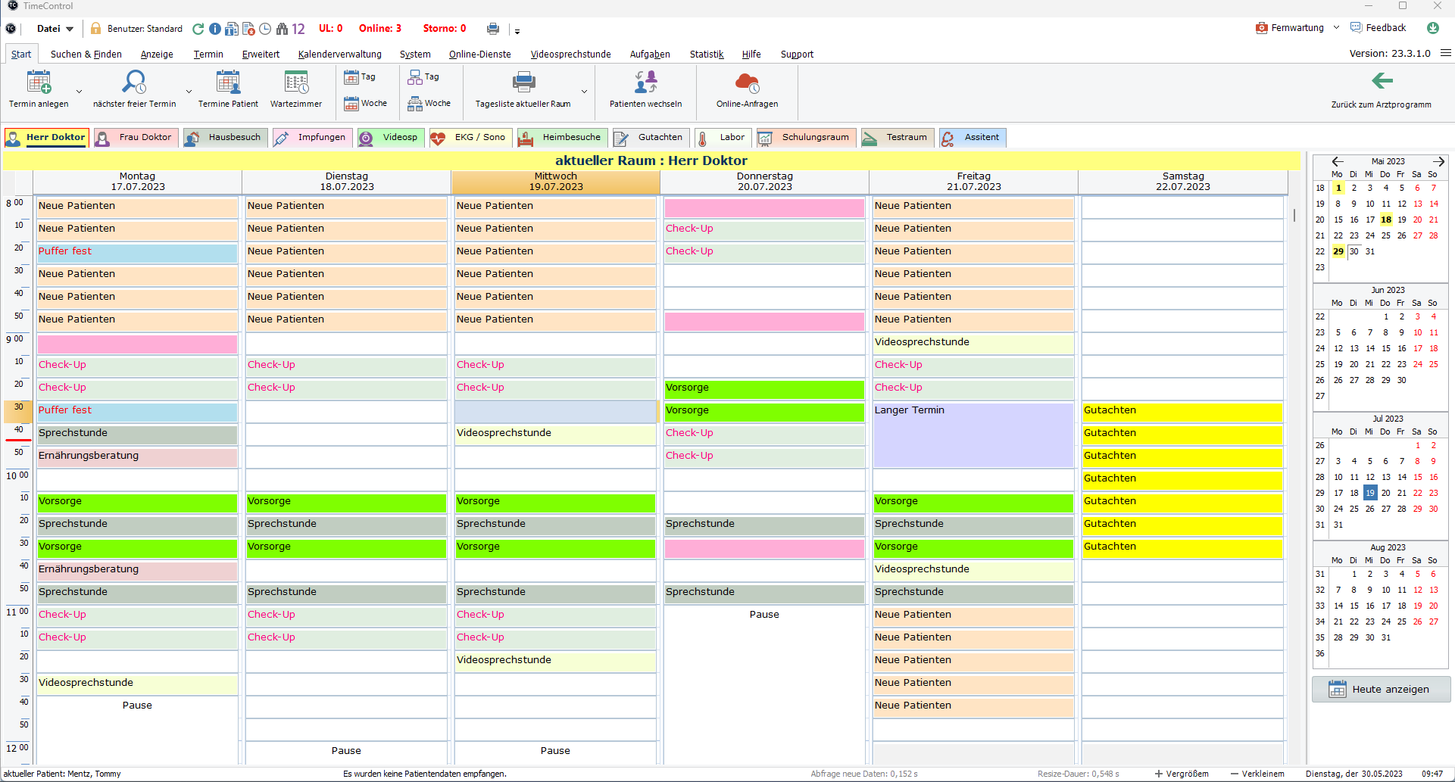This screenshot has height=782, width=1455.
Task: Expand the Tagesliste aktueller Raum dropdown arrow
Action: [584, 92]
